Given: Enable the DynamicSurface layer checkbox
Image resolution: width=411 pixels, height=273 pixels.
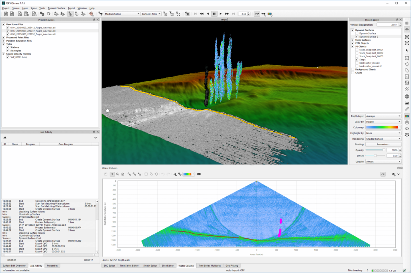Looking at the screenshot, I should 357,33.
